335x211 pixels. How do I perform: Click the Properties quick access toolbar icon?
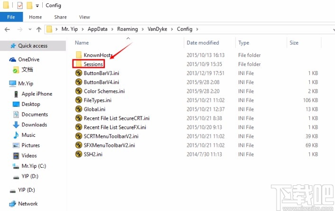click(20, 5)
